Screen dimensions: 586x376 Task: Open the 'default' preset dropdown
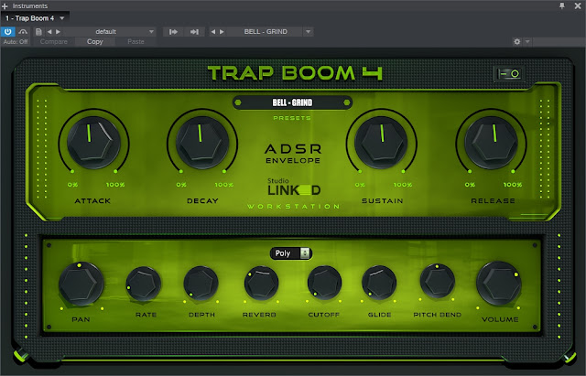pyautogui.click(x=151, y=32)
